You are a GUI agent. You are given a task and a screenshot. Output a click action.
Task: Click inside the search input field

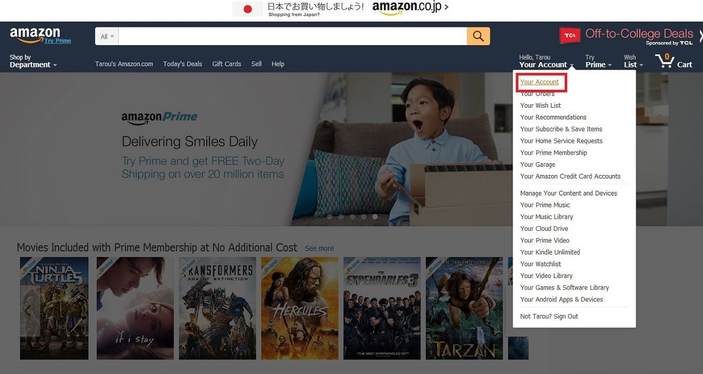pyautogui.click(x=292, y=36)
